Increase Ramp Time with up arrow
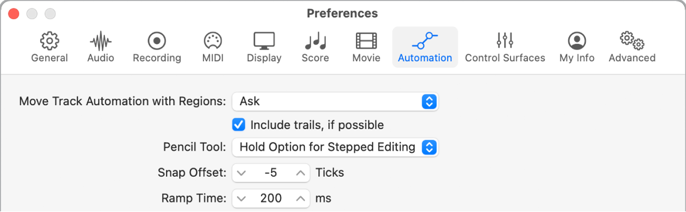The image size is (686, 212). [301, 199]
